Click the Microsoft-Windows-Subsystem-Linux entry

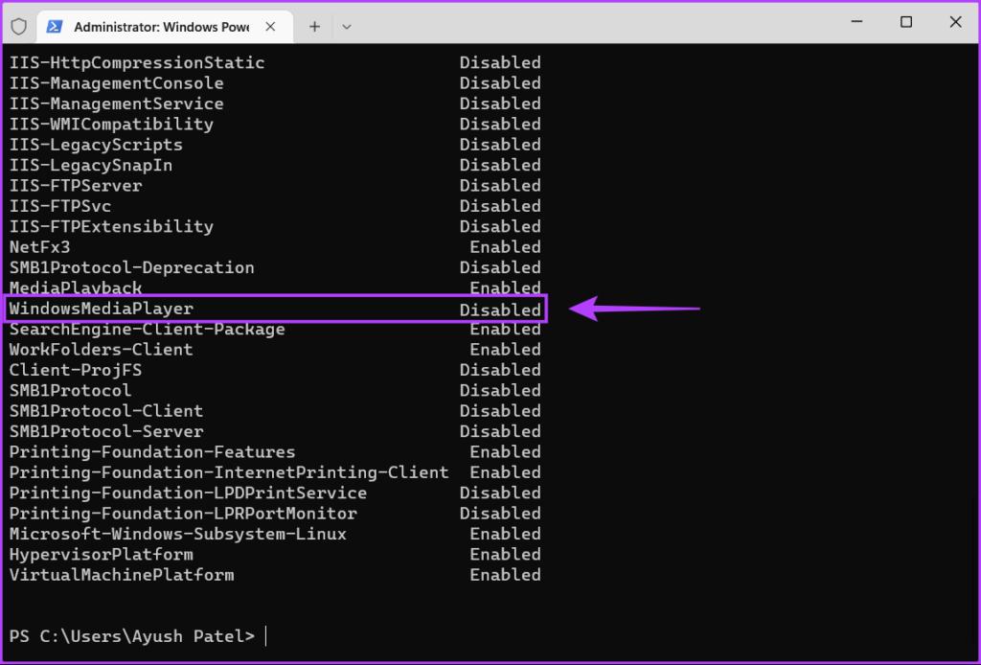point(178,534)
